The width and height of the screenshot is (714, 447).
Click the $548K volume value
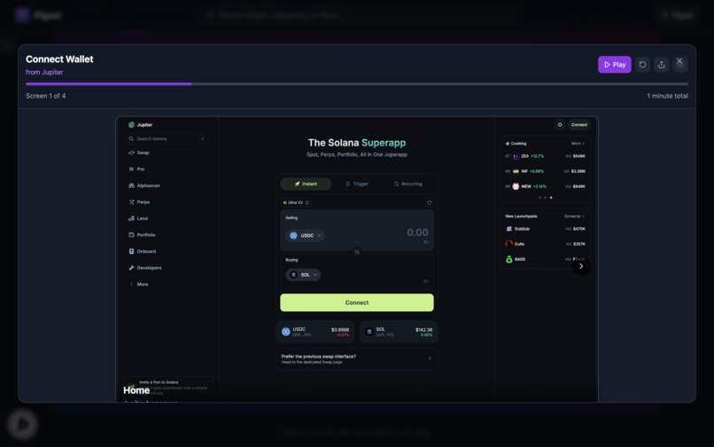coord(579,156)
